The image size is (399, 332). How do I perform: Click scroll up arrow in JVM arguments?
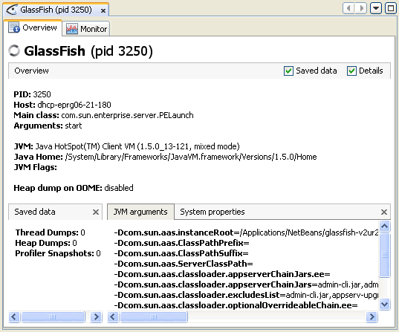coord(384,226)
